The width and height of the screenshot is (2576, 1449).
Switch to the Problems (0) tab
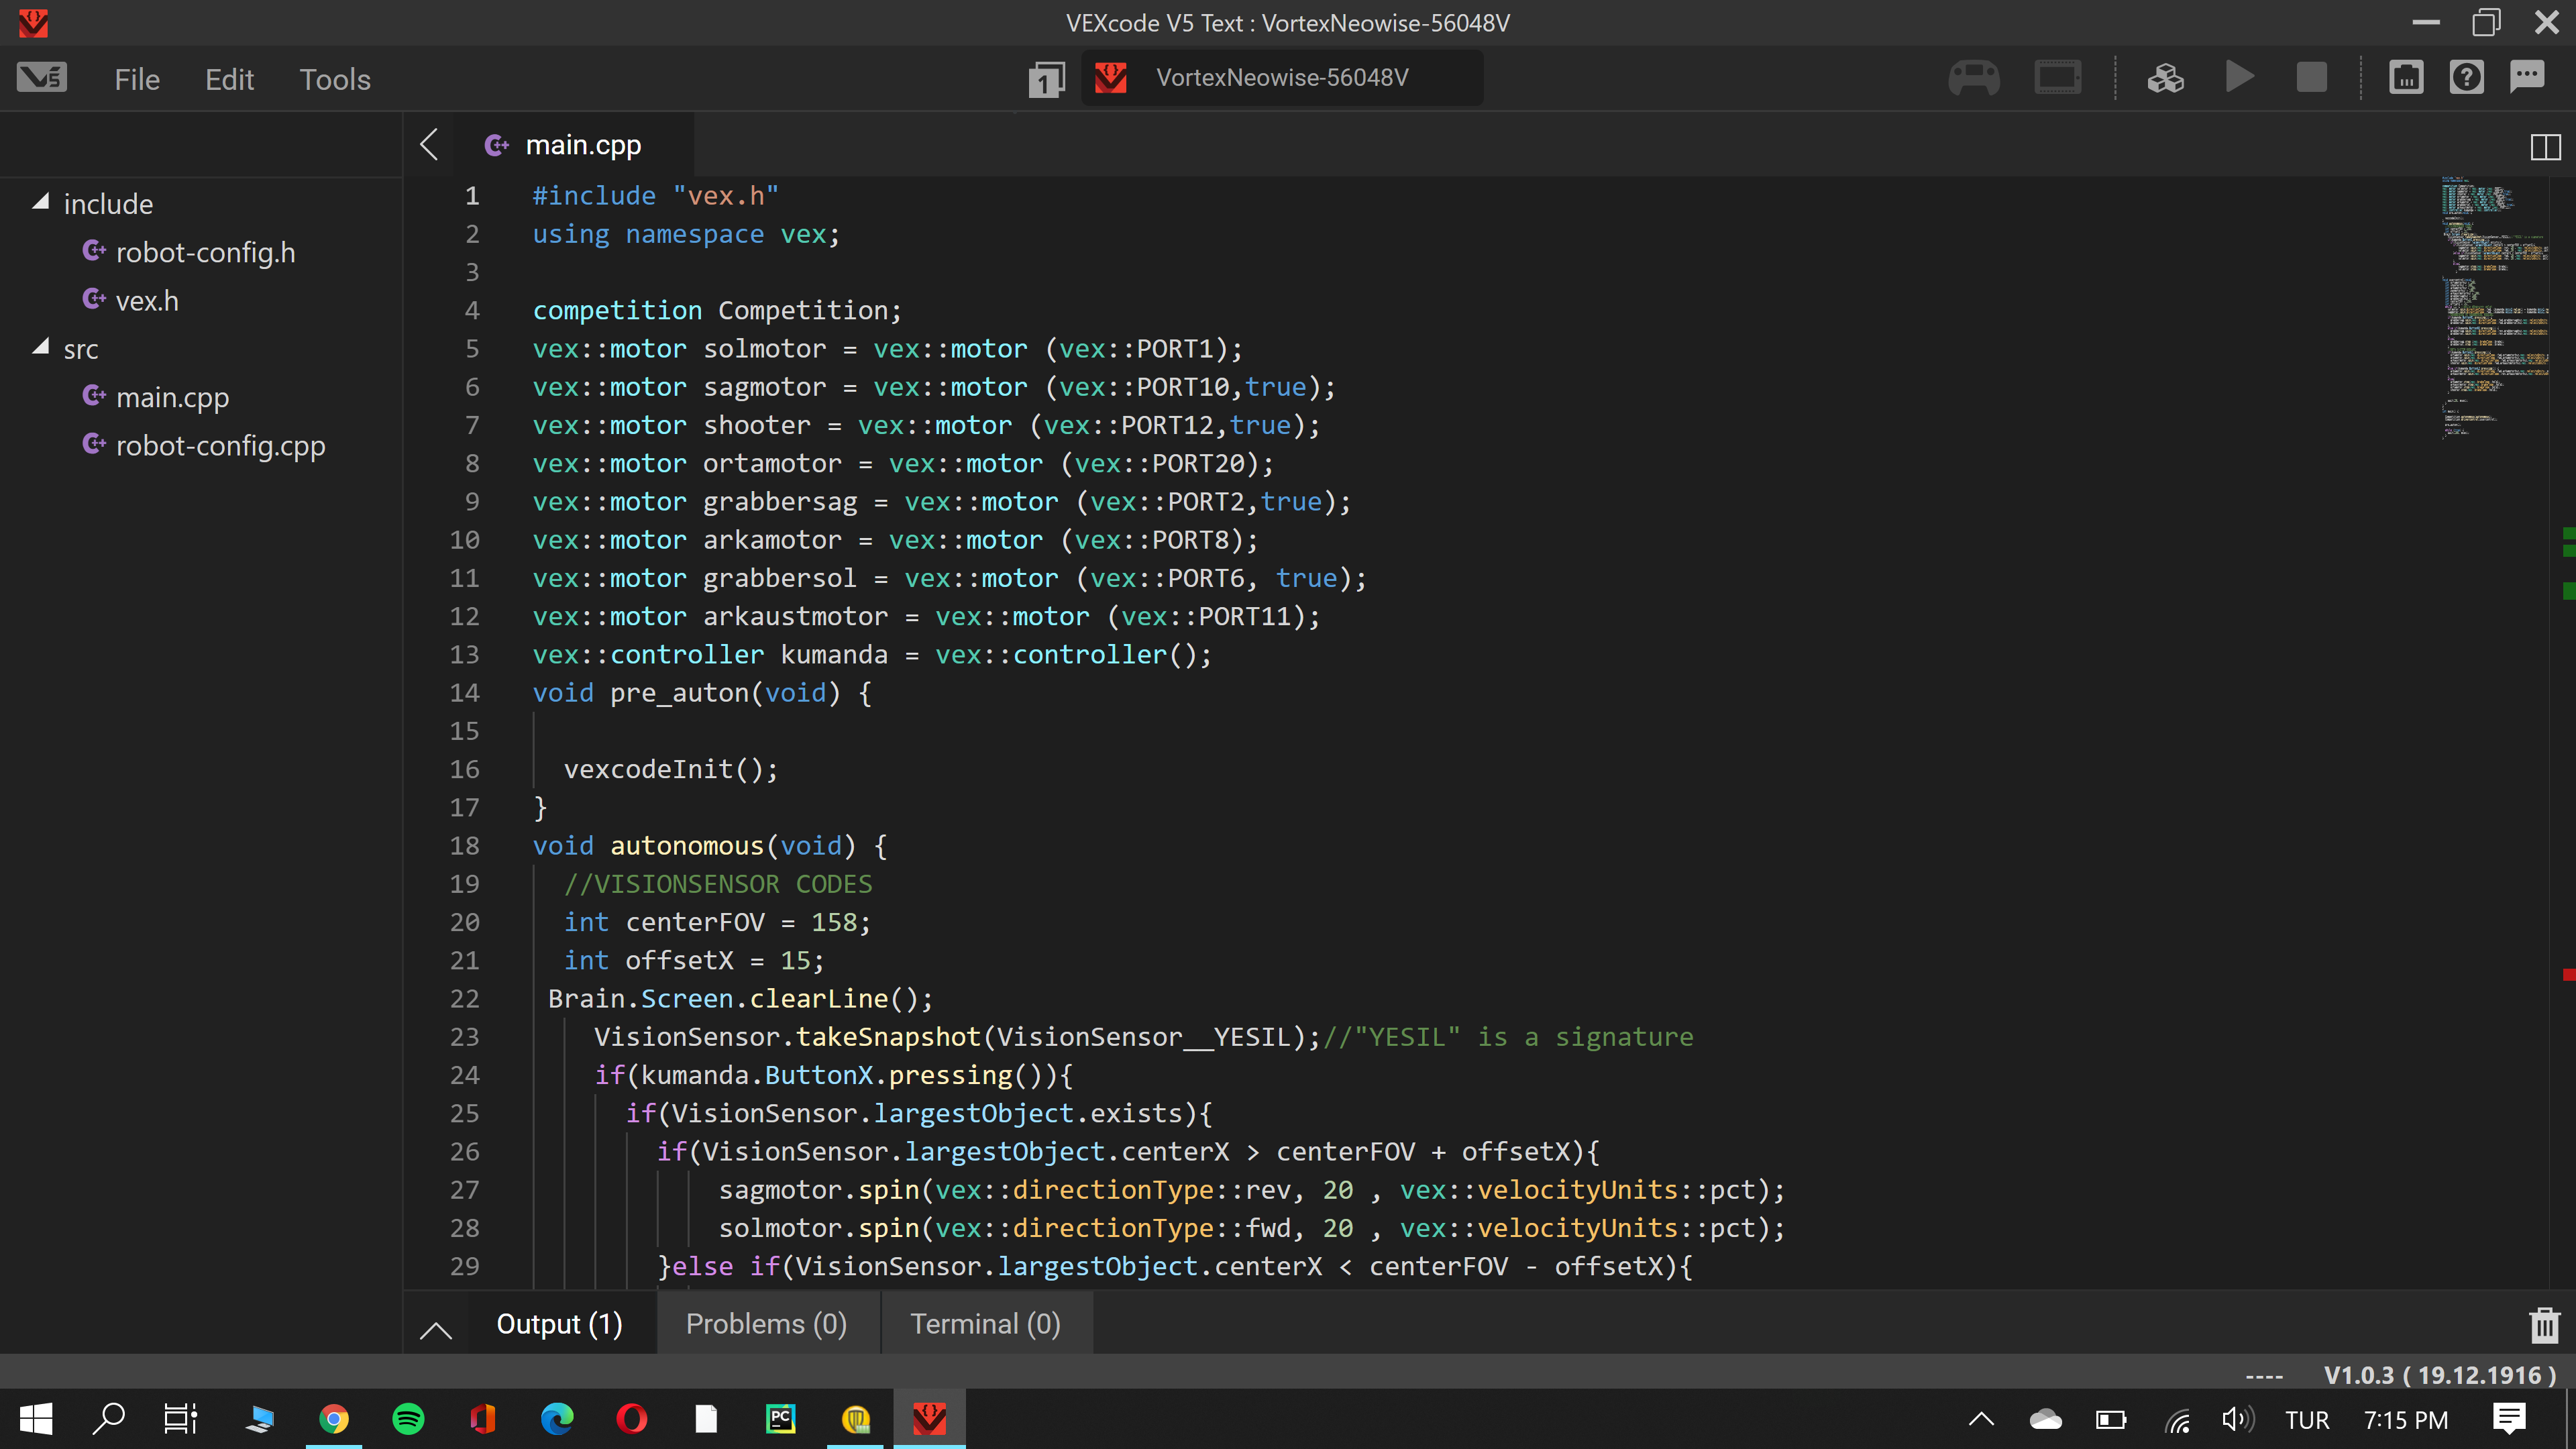pyautogui.click(x=766, y=1324)
